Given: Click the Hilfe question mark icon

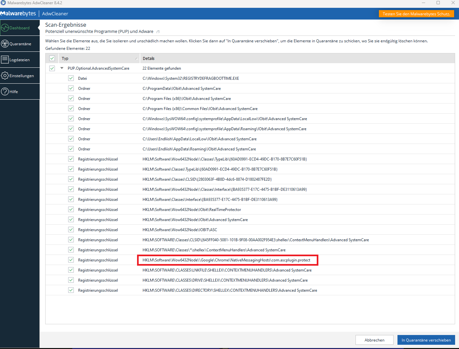Looking at the screenshot, I should [x=5, y=91].
